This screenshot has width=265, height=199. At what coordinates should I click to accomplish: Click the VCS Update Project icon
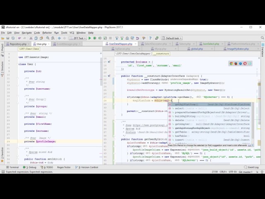(x=117, y=38)
